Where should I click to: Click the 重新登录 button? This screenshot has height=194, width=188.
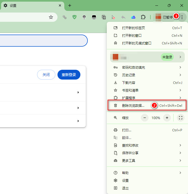pyautogui.click(x=69, y=75)
